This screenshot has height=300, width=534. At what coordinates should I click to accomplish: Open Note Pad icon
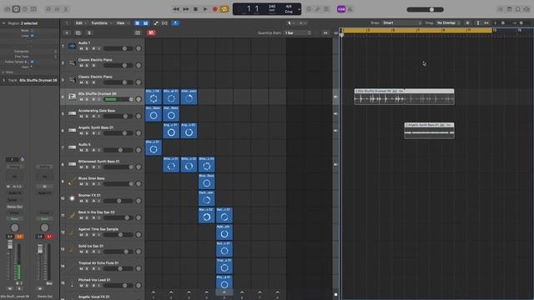point(509,9)
